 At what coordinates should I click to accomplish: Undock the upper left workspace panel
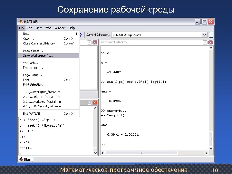pos(89,43)
